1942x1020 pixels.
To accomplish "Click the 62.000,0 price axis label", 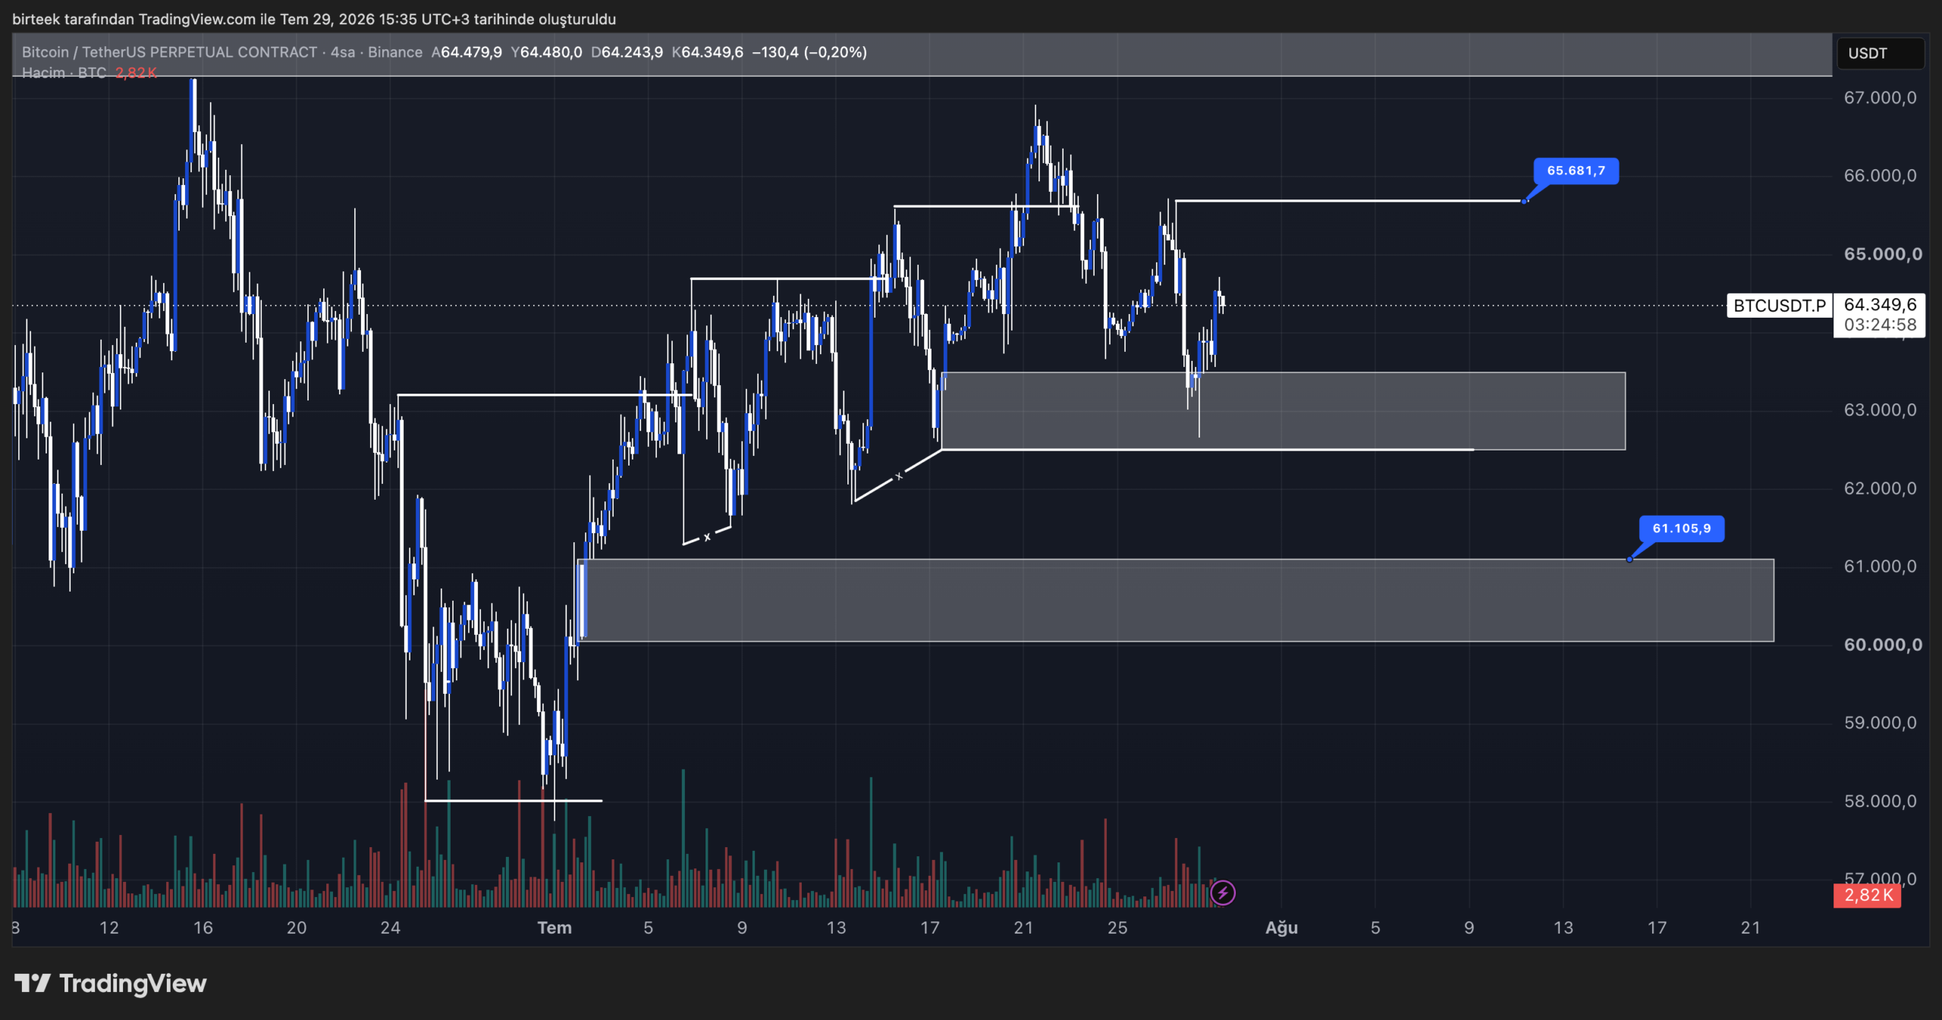I will (x=1880, y=488).
